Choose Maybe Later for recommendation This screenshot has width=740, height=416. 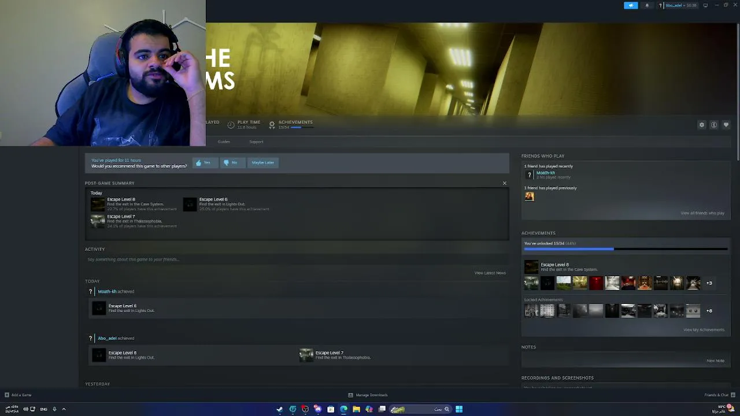pos(263,163)
